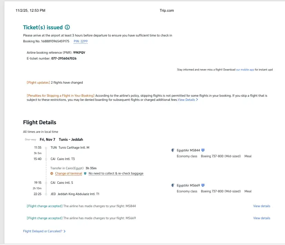Open the 'our mobile app' link

coord(245,70)
